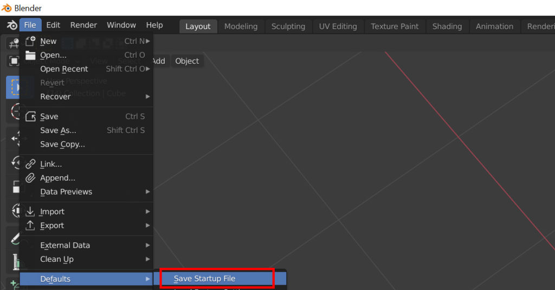This screenshot has width=555, height=290.
Task: Open the Window menu
Action: pyautogui.click(x=121, y=25)
